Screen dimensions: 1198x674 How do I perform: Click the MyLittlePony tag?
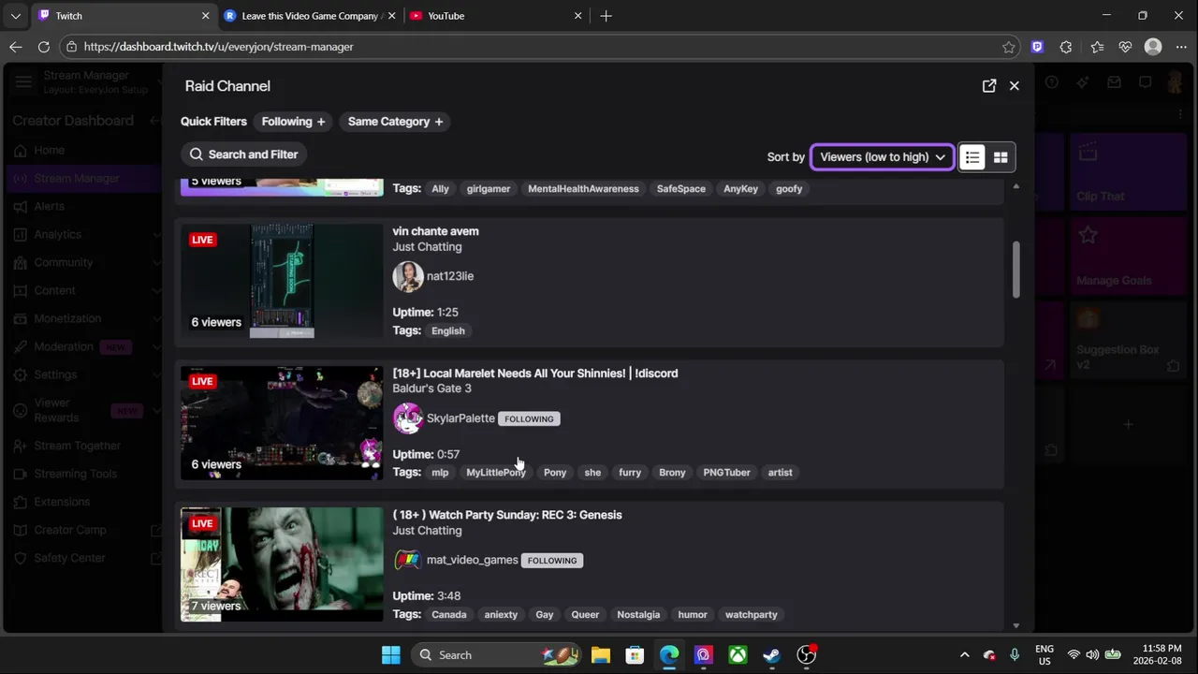(x=496, y=473)
